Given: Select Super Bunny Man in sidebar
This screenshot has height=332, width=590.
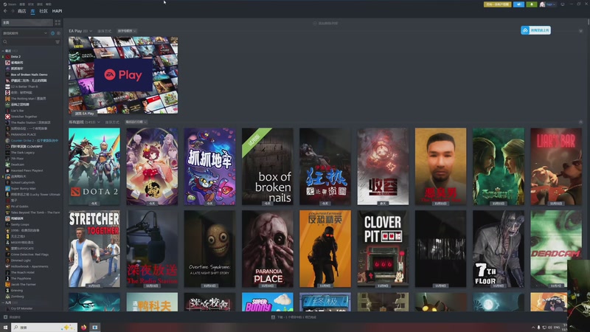Looking at the screenshot, I should pos(24,189).
